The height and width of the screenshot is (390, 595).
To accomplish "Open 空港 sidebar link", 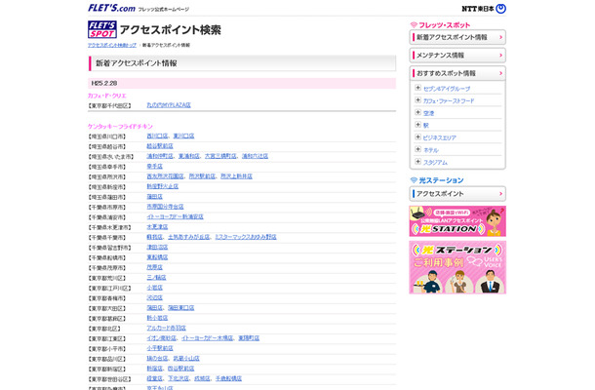I will coord(428,113).
